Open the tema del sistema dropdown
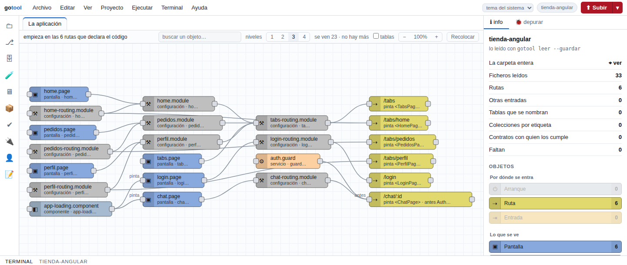 (x=508, y=7)
